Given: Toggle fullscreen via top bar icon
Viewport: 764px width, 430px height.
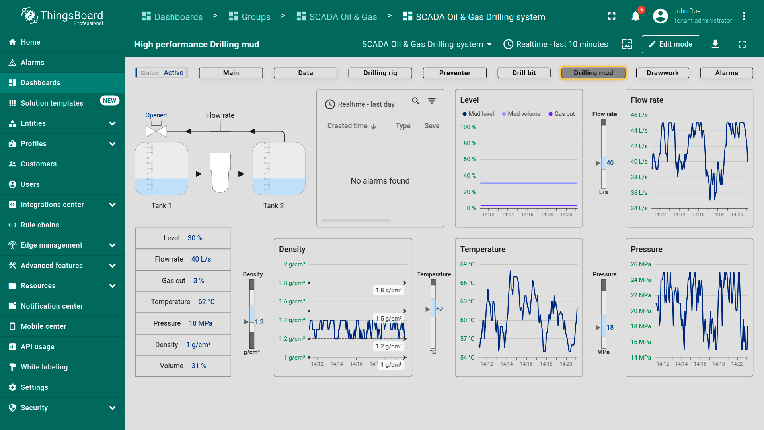Looking at the screenshot, I should pyautogui.click(x=612, y=16).
